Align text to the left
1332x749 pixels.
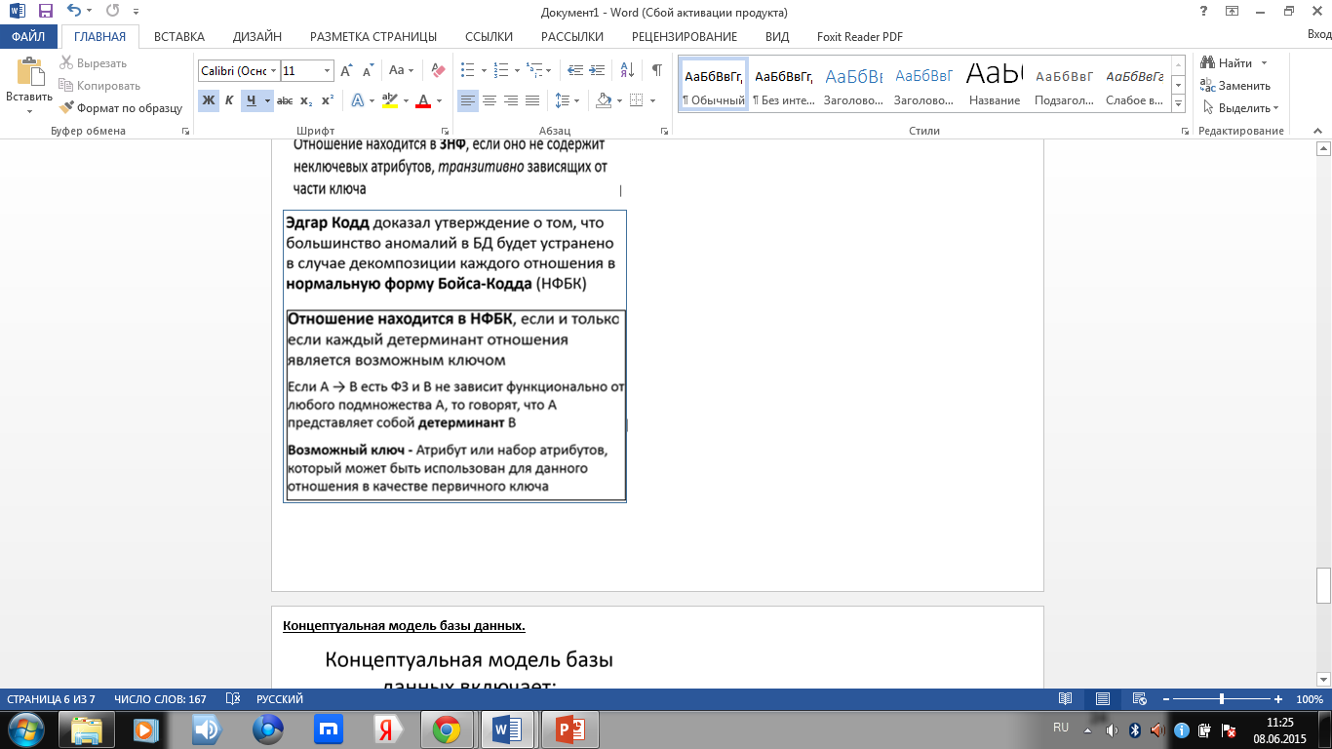click(x=468, y=100)
